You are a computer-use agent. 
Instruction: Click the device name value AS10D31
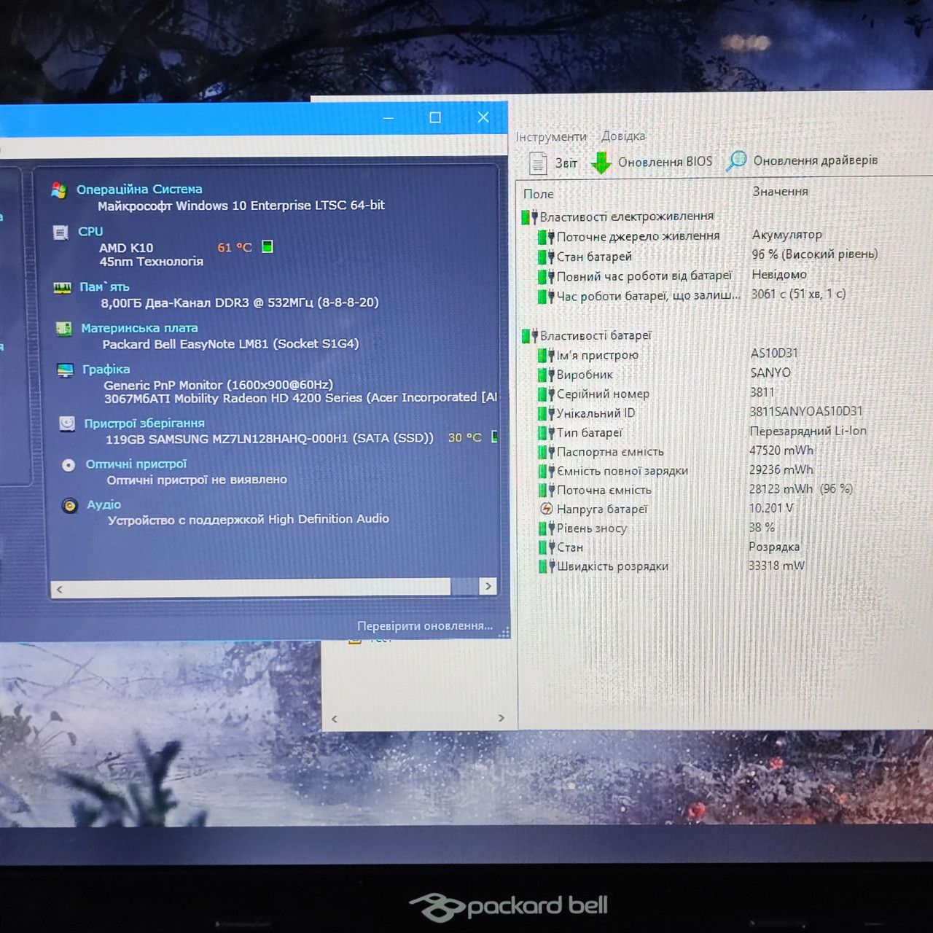774,354
